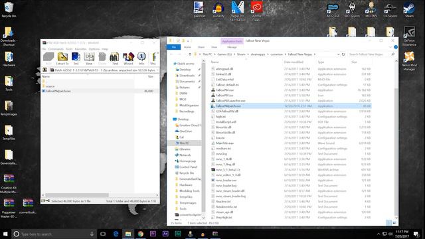Click Google Chrome in the taskbar
This screenshot has height=239, width=425.
point(140,234)
